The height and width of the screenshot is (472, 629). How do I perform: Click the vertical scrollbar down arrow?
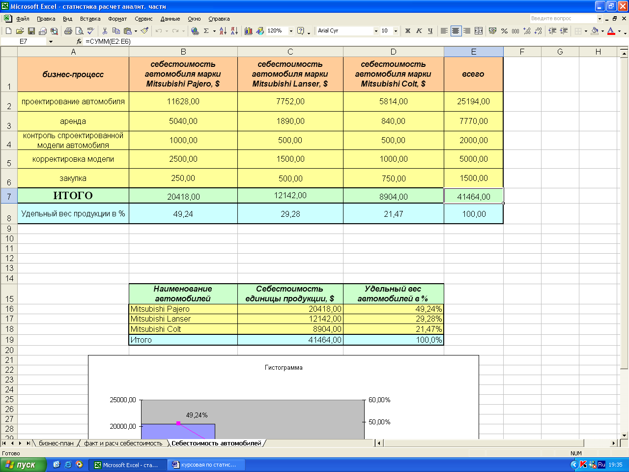tap(625, 436)
